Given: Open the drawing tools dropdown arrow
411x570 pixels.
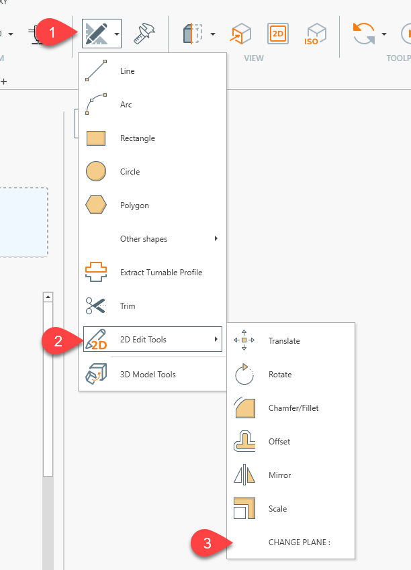Looking at the screenshot, I should tap(117, 34).
